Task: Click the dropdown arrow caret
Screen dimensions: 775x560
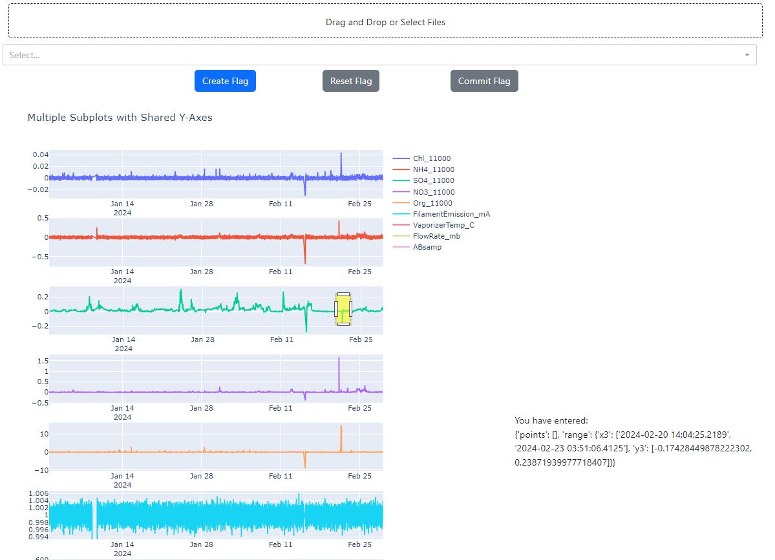Action: coord(748,55)
